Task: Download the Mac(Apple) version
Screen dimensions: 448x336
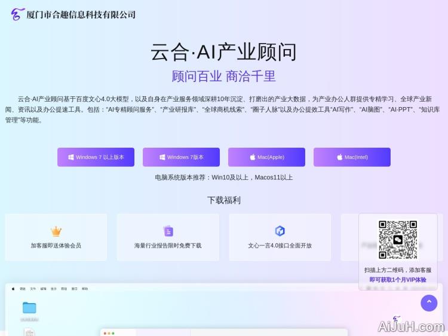Action: coord(266,157)
